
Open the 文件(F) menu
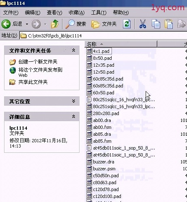pyautogui.click(x=11, y=13)
